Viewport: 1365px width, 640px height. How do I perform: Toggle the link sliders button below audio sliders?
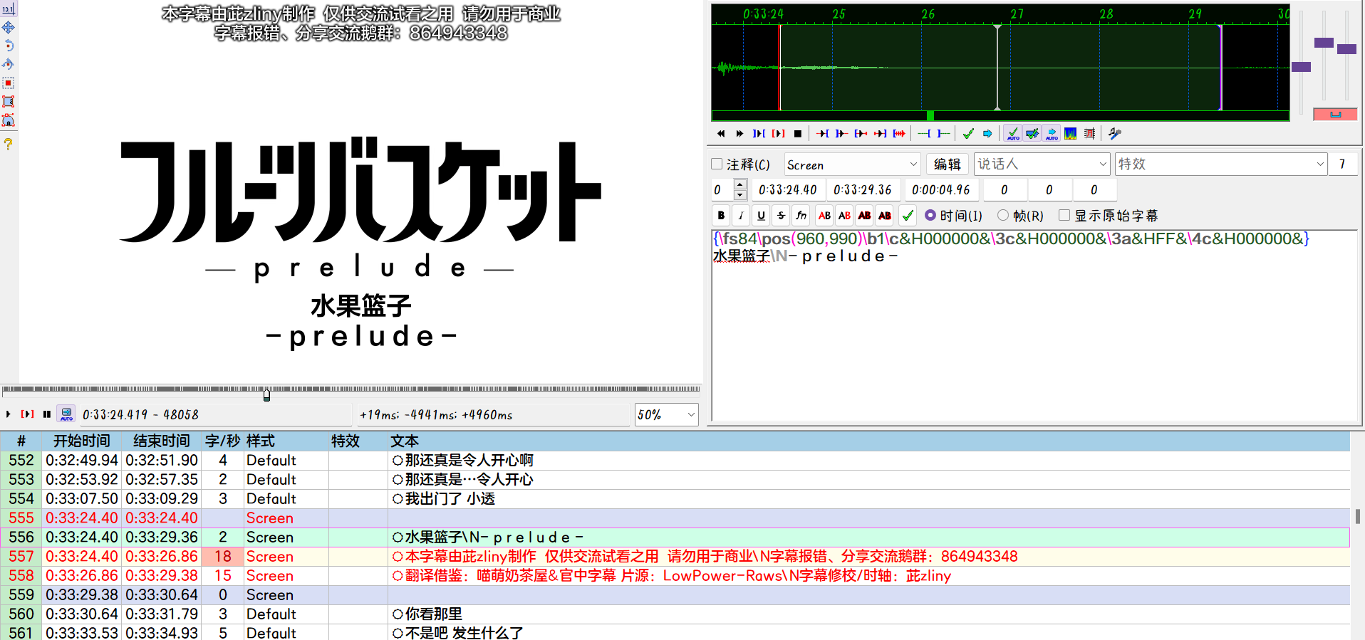[x=1335, y=114]
